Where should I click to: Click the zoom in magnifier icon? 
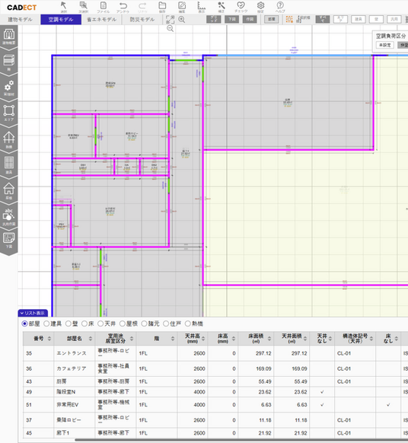tap(182, 19)
